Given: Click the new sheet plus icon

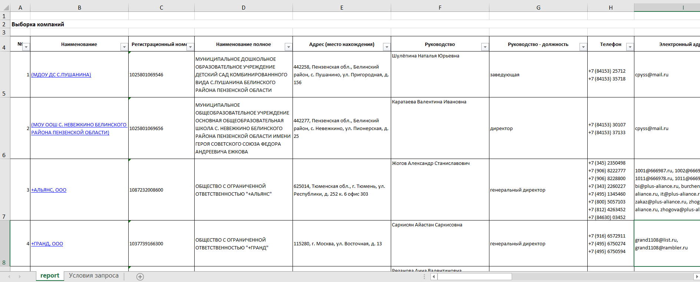Looking at the screenshot, I should tap(140, 277).
